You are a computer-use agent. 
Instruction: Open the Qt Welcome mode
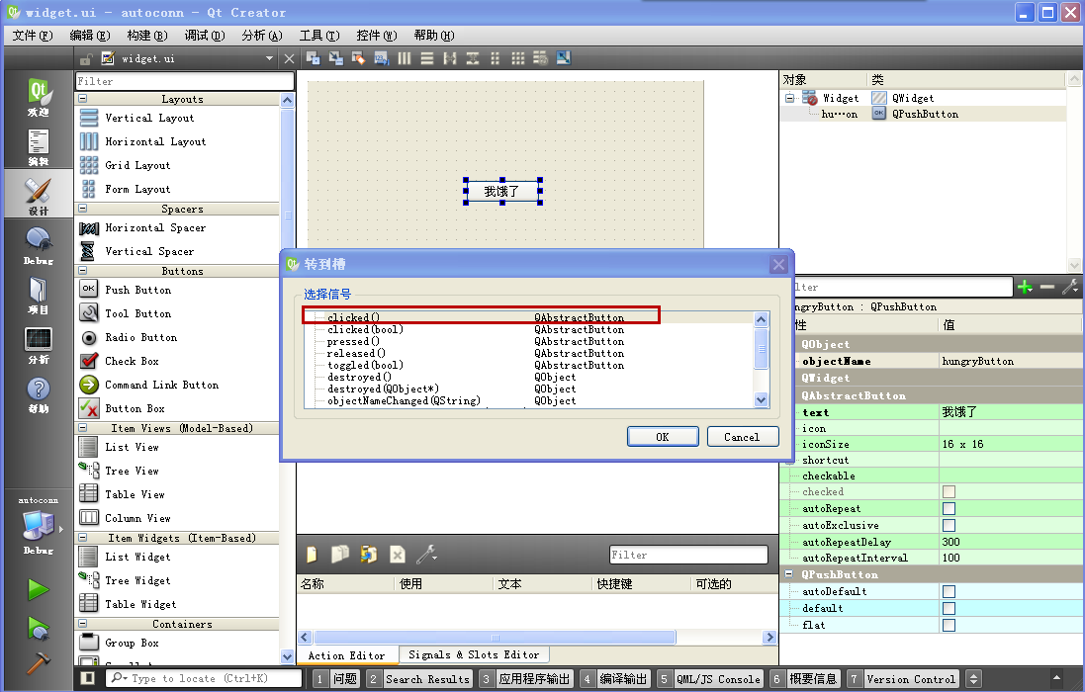click(38, 96)
